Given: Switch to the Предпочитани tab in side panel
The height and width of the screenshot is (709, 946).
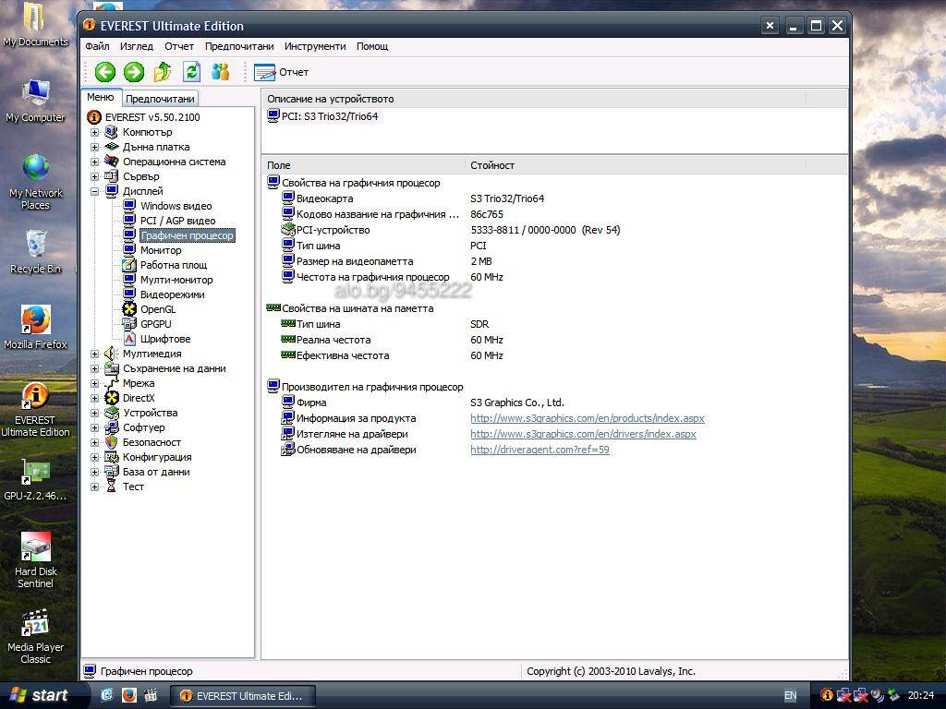Looking at the screenshot, I should [x=160, y=98].
